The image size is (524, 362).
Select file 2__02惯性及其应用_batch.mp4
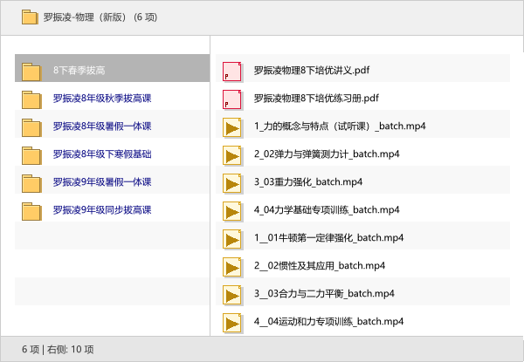(x=320, y=266)
